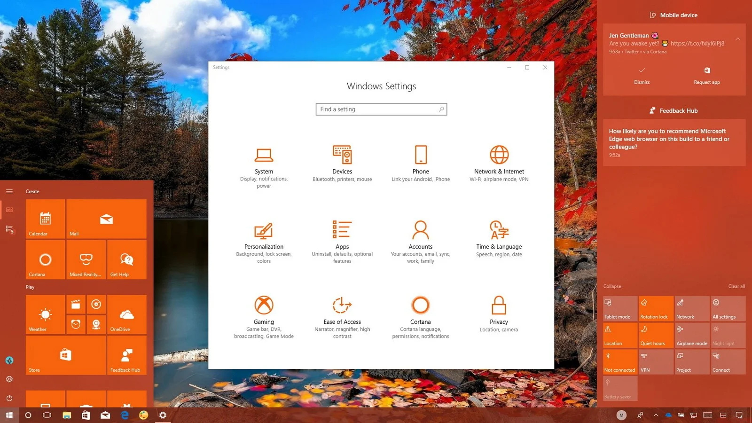
Task: Enable Quiet hours quick action
Action: pyautogui.click(x=656, y=335)
